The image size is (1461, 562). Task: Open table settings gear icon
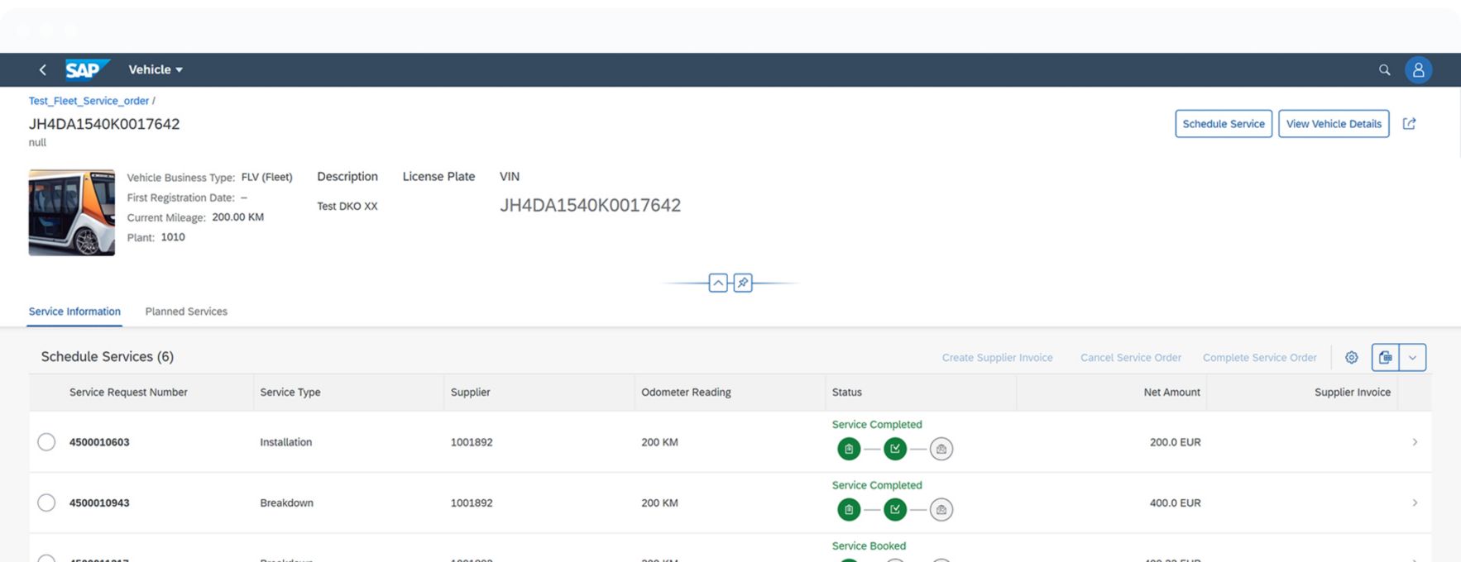(1351, 358)
